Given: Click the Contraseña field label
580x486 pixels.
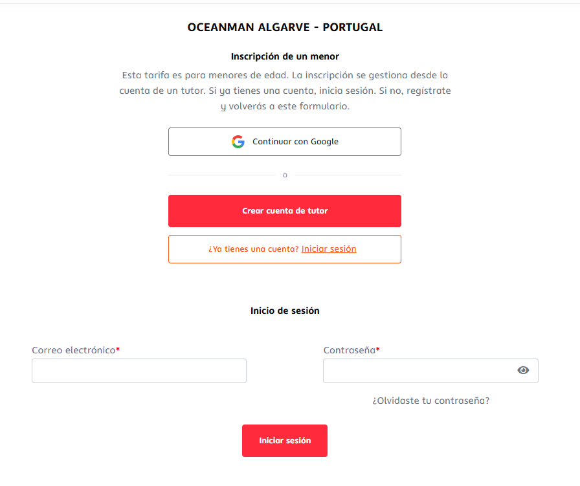Looking at the screenshot, I should (x=349, y=350).
